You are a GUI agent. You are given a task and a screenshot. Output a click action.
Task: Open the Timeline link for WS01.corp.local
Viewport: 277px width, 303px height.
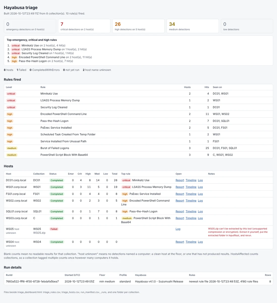pos(191,187)
